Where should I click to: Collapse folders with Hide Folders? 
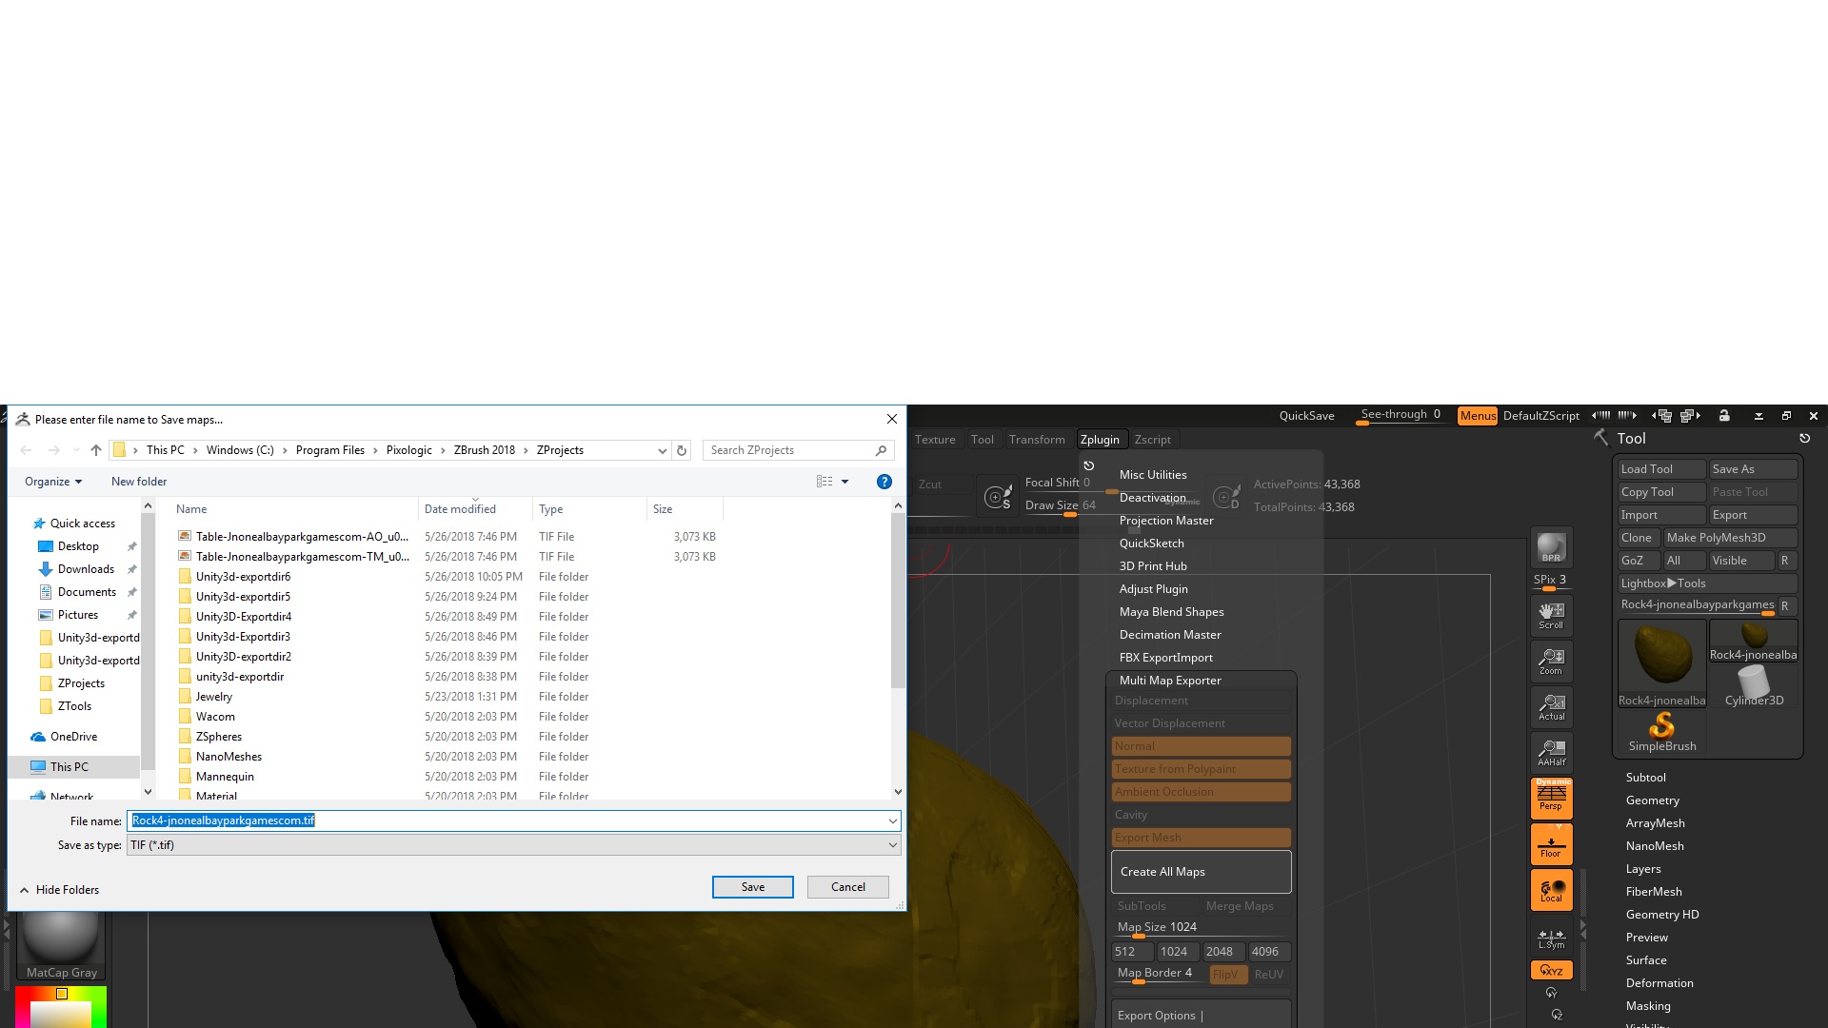tap(59, 890)
